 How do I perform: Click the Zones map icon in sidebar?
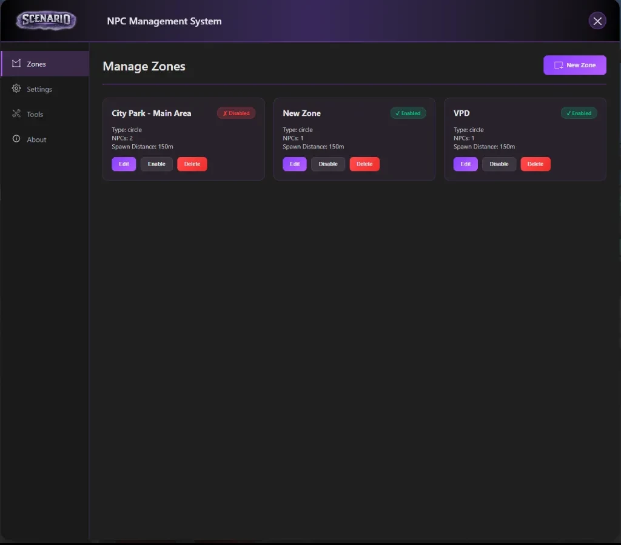click(16, 63)
